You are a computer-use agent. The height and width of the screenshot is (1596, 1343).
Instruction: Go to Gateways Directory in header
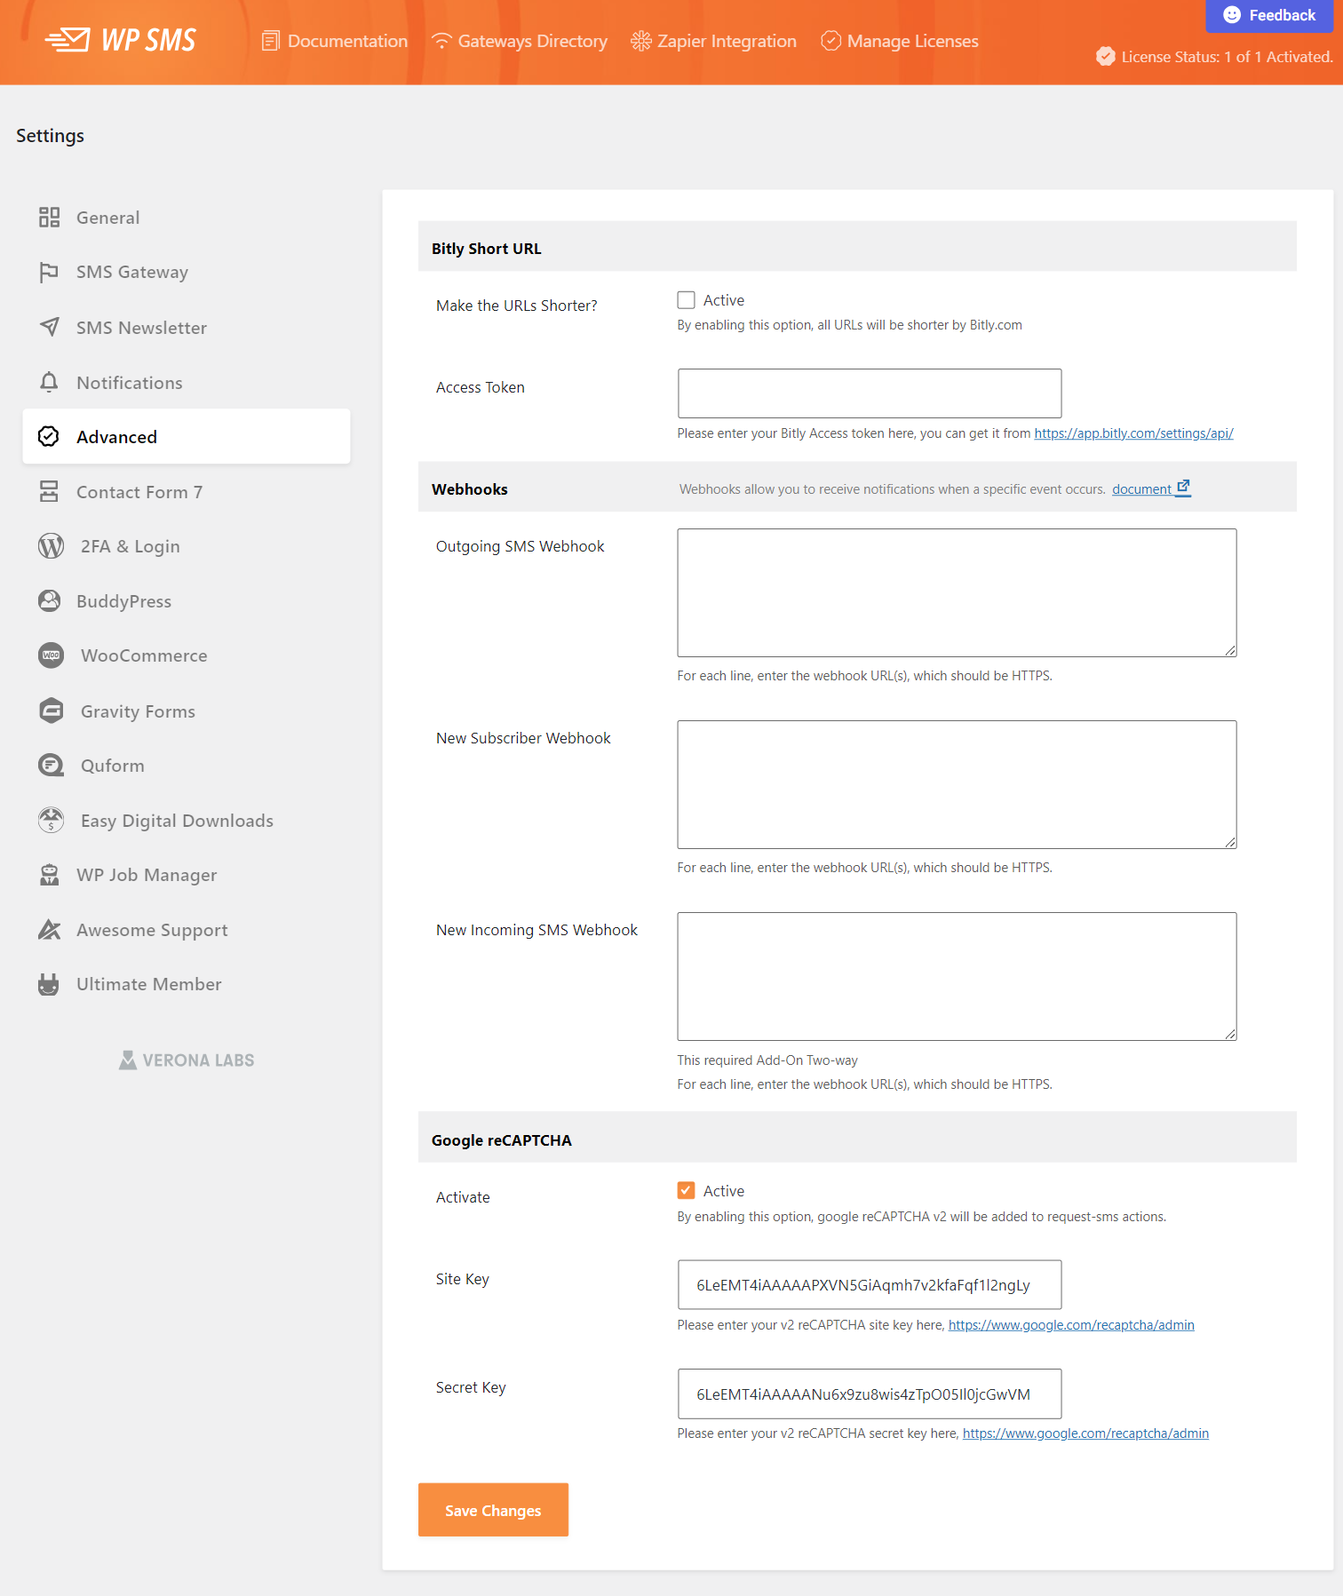click(x=520, y=41)
